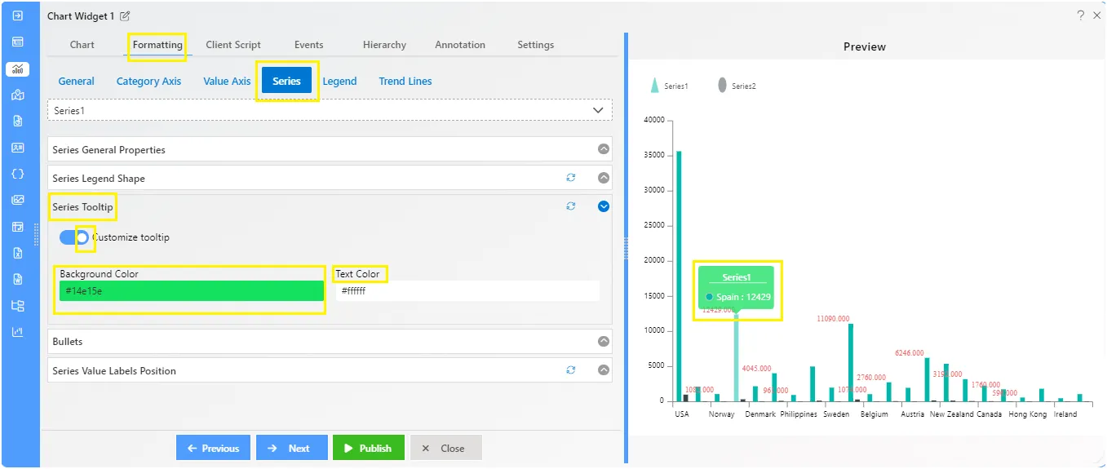The height and width of the screenshot is (469, 1107).
Task: Click the Close button
Action: [445, 448]
